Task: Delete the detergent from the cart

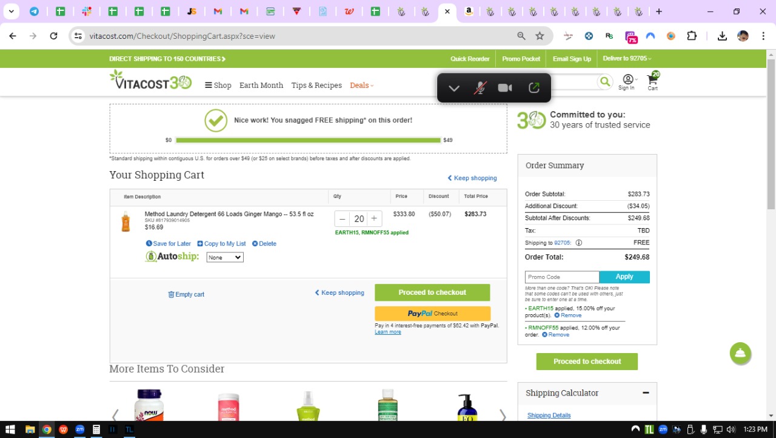Action: tap(264, 244)
